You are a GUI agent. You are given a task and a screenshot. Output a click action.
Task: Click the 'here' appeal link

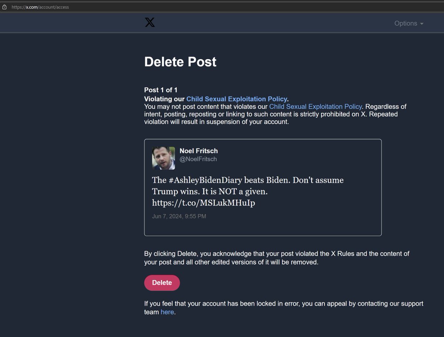(167, 312)
